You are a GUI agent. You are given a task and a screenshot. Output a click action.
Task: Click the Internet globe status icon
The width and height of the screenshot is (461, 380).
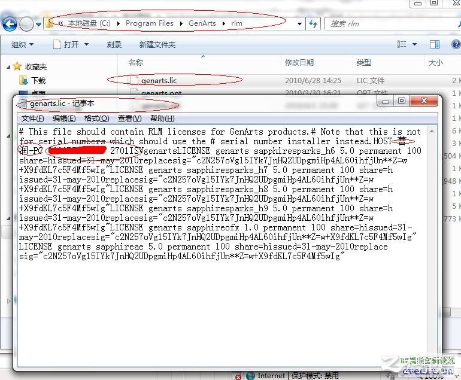tap(250, 376)
